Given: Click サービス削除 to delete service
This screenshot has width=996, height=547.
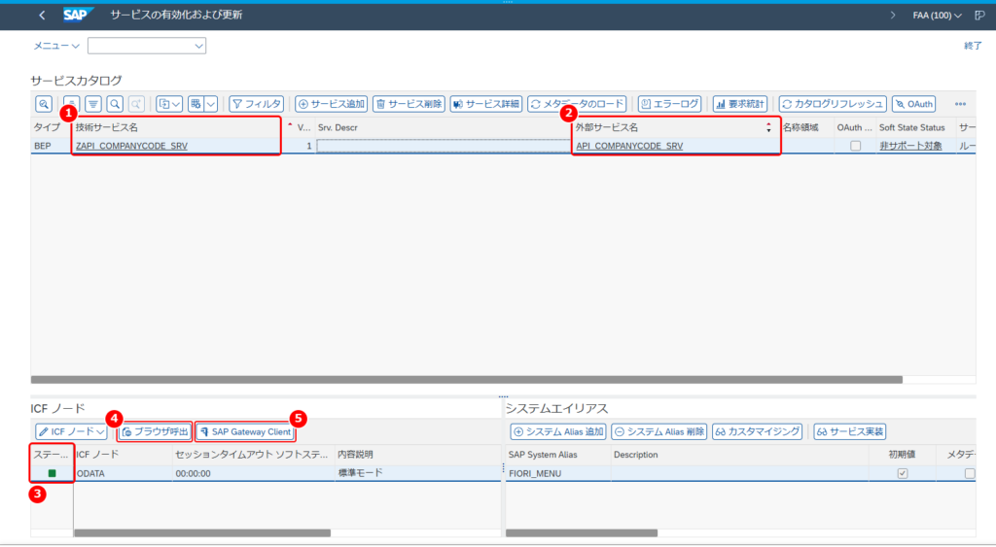Looking at the screenshot, I should [409, 104].
